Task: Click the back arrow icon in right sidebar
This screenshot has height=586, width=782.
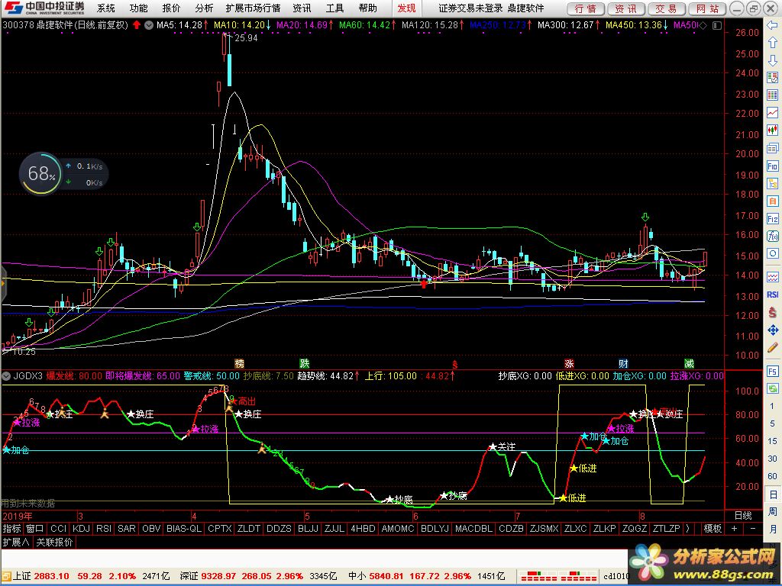Action: pyautogui.click(x=772, y=25)
